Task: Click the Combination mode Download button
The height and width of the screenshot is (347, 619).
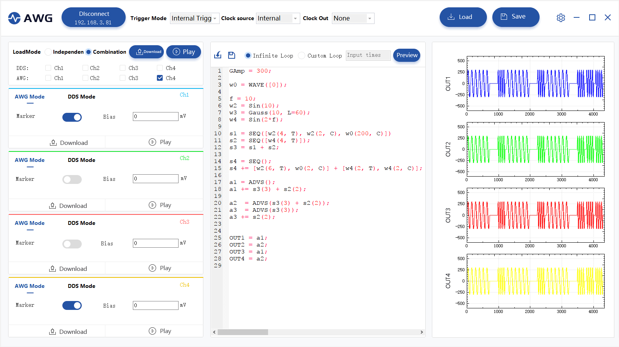Action: coord(146,52)
